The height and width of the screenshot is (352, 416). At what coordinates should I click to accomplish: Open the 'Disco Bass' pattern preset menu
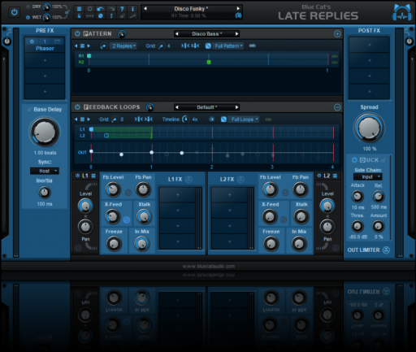(x=207, y=34)
